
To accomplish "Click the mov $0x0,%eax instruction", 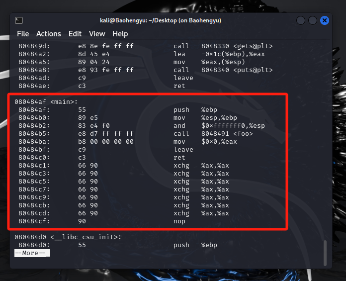I will point(205,141).
